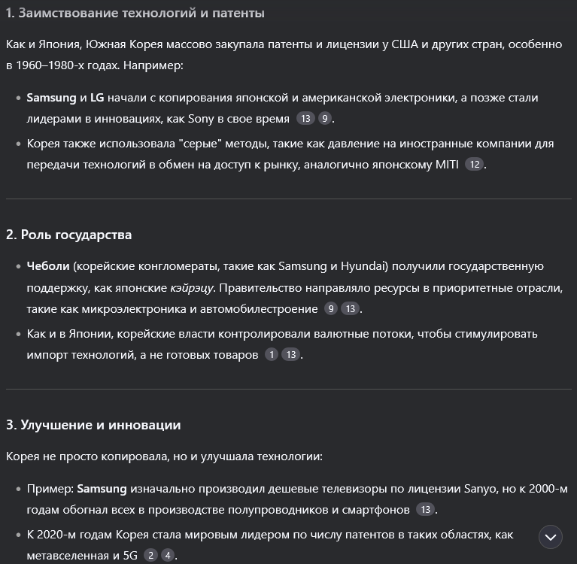
Task: Click the word Hyundai in parentheses
Action: coord(363,265)
